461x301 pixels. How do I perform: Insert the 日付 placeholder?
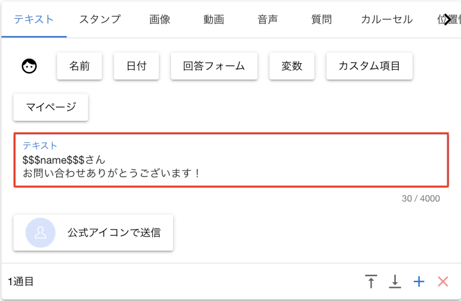[136, 66]
